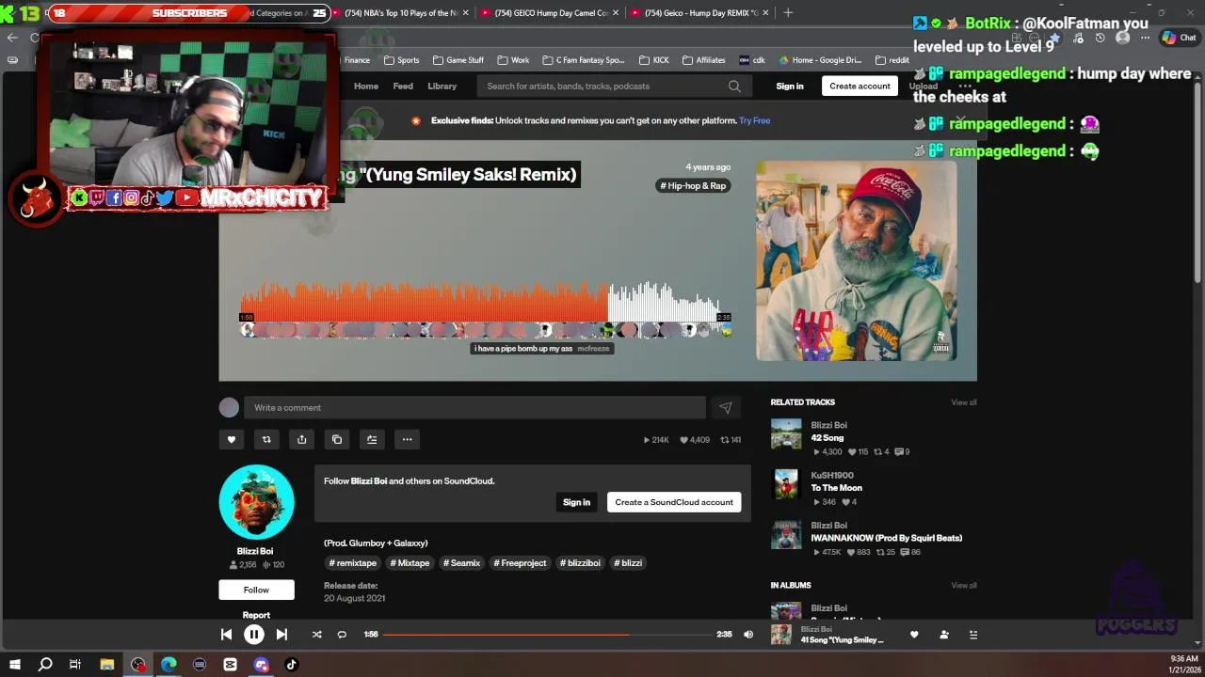1205x677 pixels.
Task: Open the Hip-hop & Rap genre tag
Action: coord(693,186)
